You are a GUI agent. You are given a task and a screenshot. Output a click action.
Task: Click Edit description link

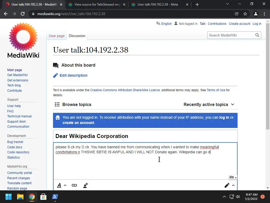click(x=74, y=75)
